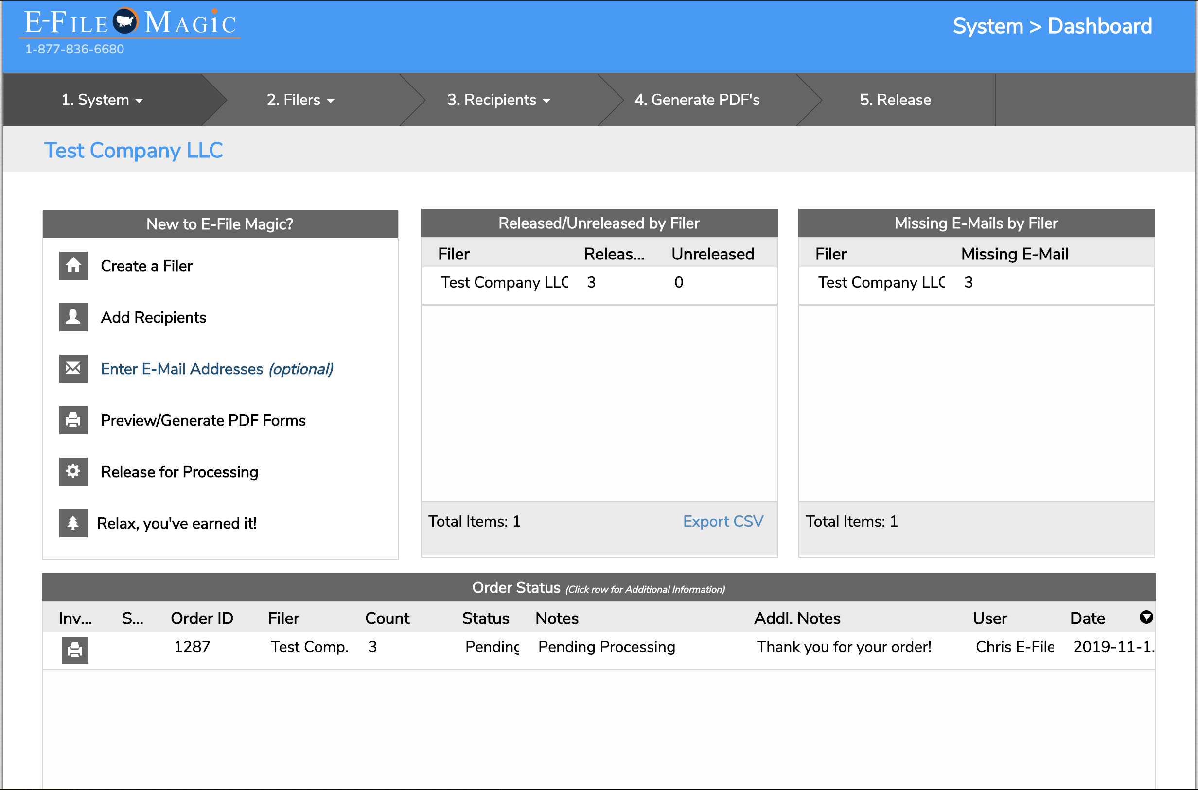
Task: Click the person icon beside Add Recipients
Action: [x=73, y=317]
